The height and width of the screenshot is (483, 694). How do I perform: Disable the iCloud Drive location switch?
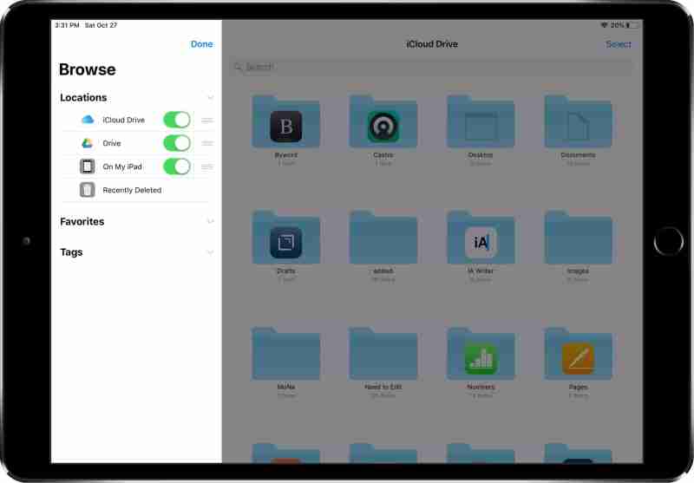[x=177, y=120]
